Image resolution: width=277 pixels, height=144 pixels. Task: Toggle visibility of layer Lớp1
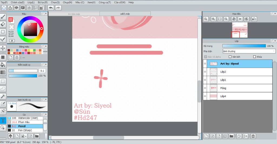pos(205,80)
